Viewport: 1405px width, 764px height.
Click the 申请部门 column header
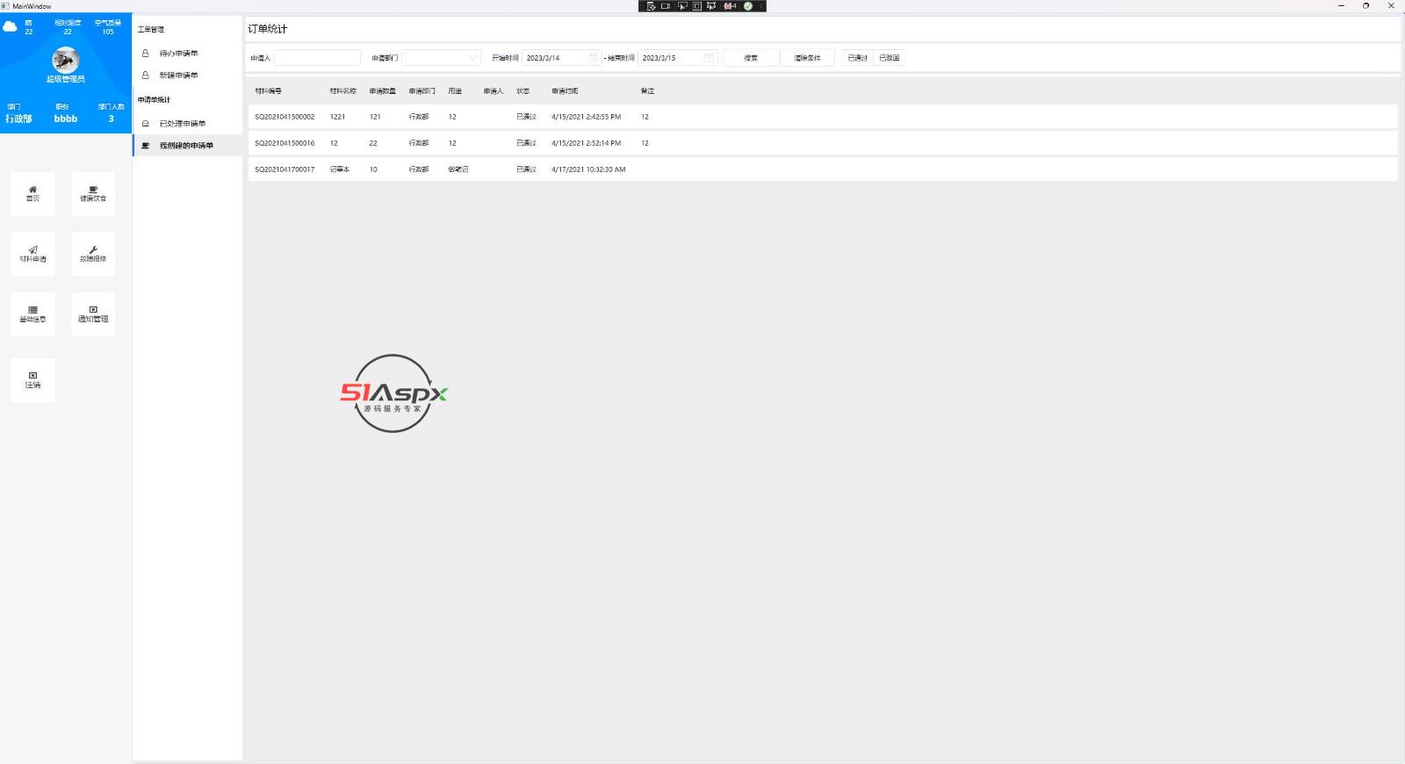(x=422, y=91)
